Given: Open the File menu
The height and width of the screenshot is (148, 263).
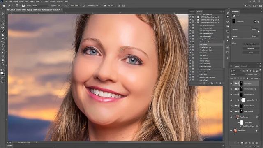Looking at the screenshot, I should [6, 1].
